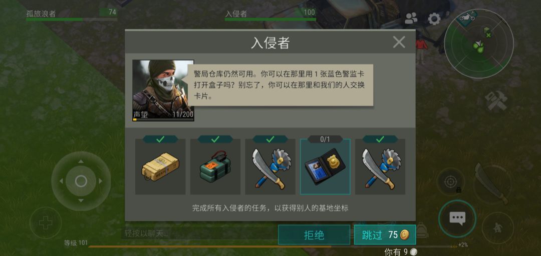The image size is (541, 256).
Task: Open the crafting hammer and wrench icon
Action: 496,100
